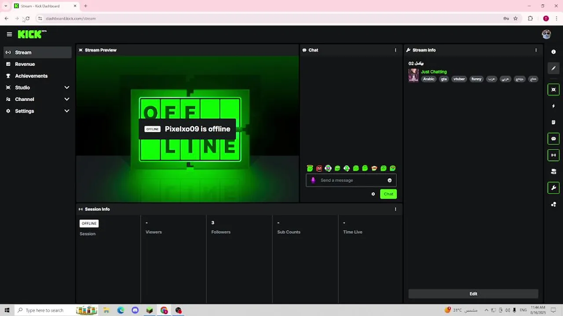Expand the Studio menu chevron
This screenshot has width=563, height=316.
[x=67, y=87]
